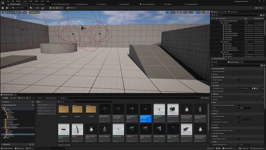This screenshot has height=150, width=266.
Task: Click the Outliner search field
Action: 237,15
